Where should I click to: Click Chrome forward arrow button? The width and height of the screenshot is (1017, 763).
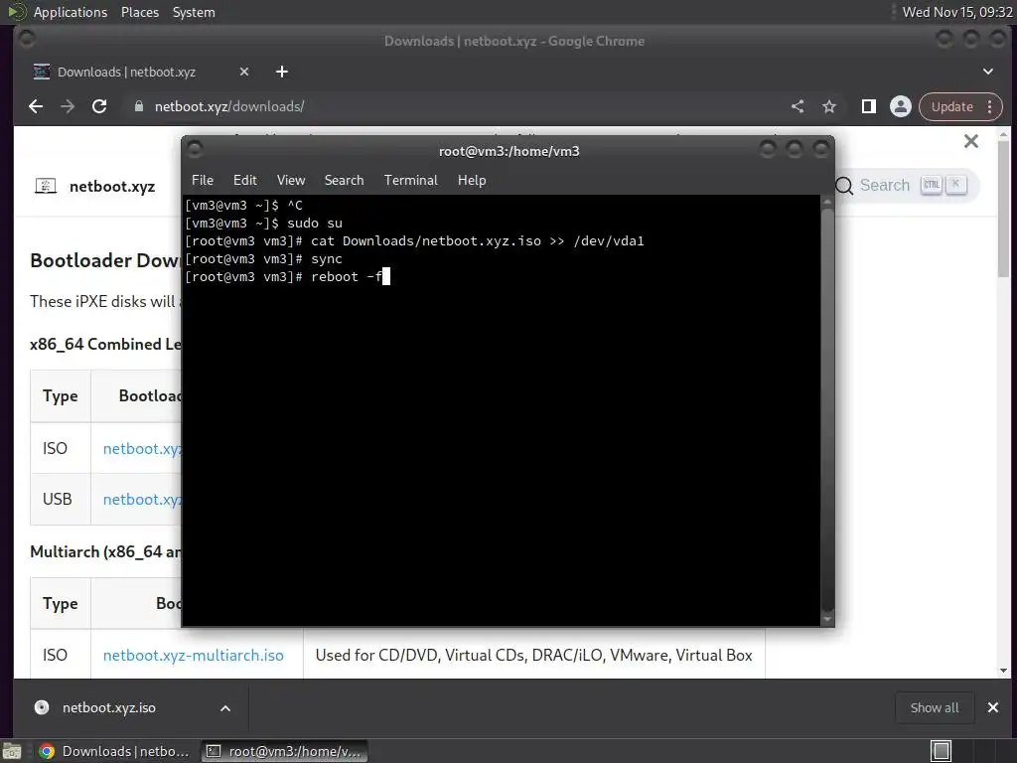pos(68,106)
